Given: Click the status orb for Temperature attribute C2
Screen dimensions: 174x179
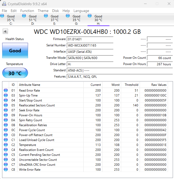Looking at the screenshot, I should pos(6,145).
